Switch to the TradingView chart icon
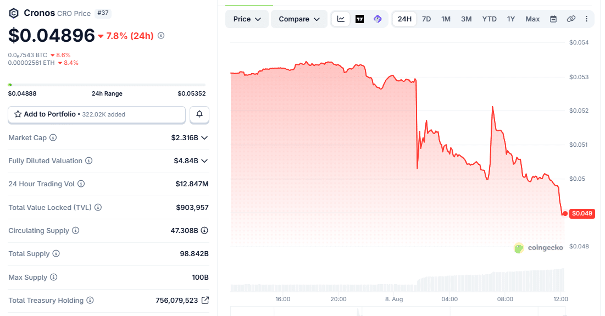The image size is (605, 316). pos(359,19)
